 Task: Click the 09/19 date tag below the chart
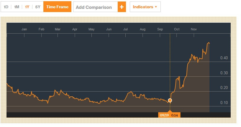coord(164,115)
